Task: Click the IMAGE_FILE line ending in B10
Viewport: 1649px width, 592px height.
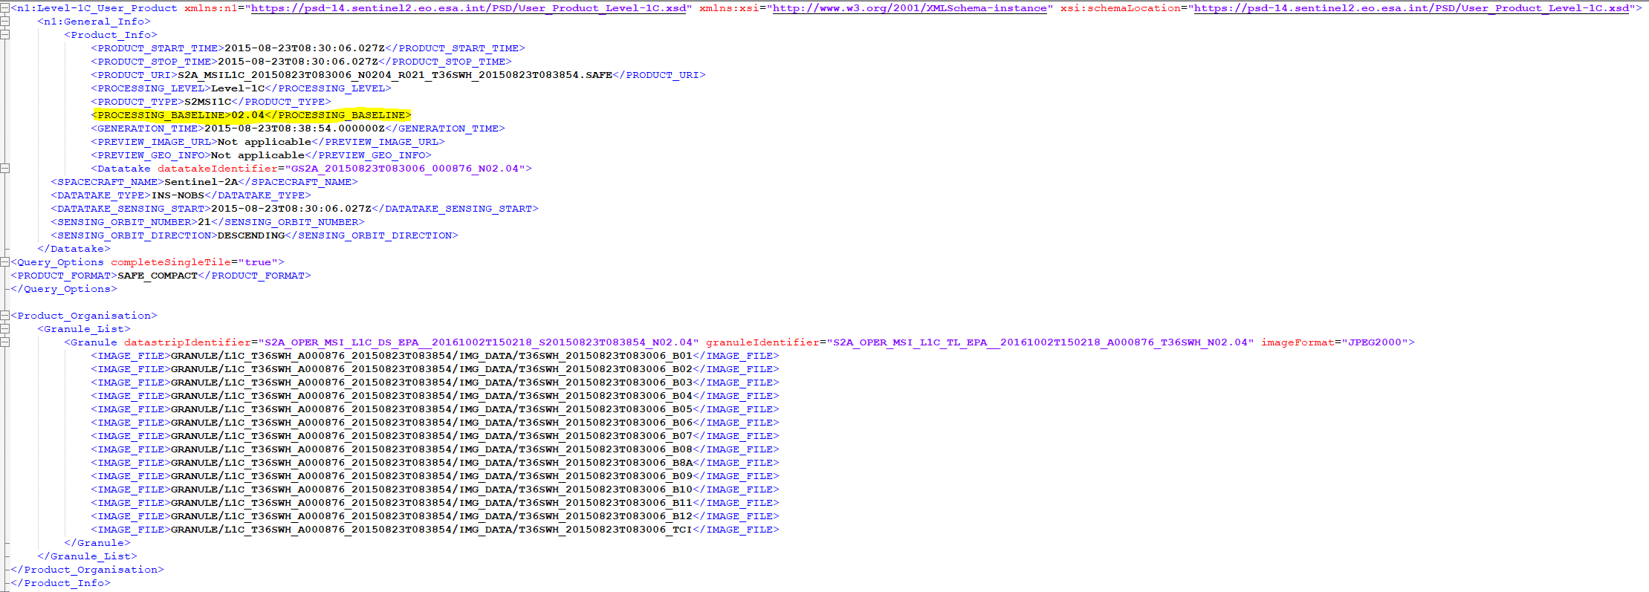Action: [435, 489]
